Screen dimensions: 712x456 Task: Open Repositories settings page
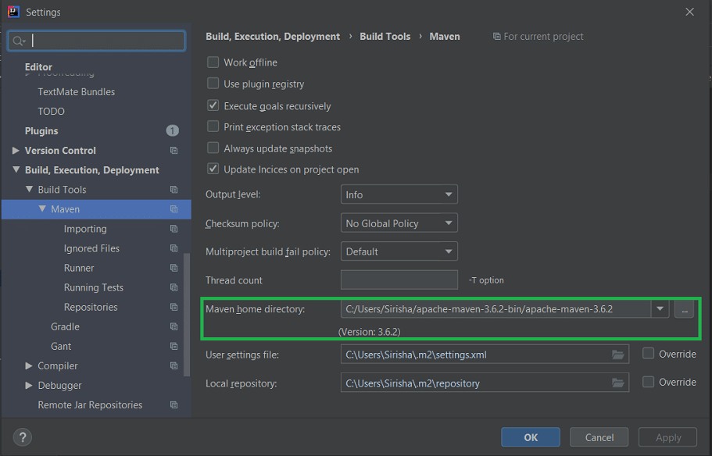(x=91, y=307)
